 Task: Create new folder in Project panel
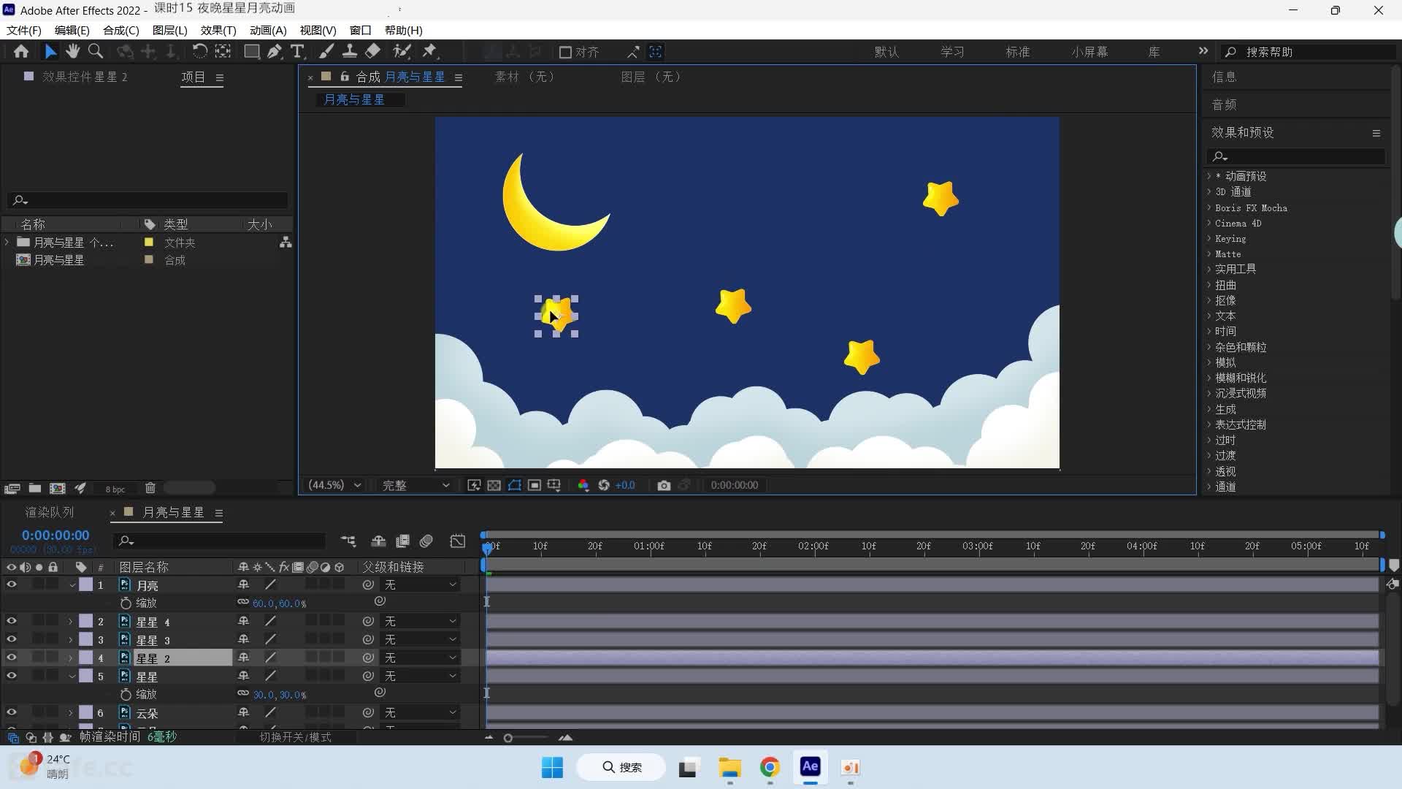coord(34,488)
